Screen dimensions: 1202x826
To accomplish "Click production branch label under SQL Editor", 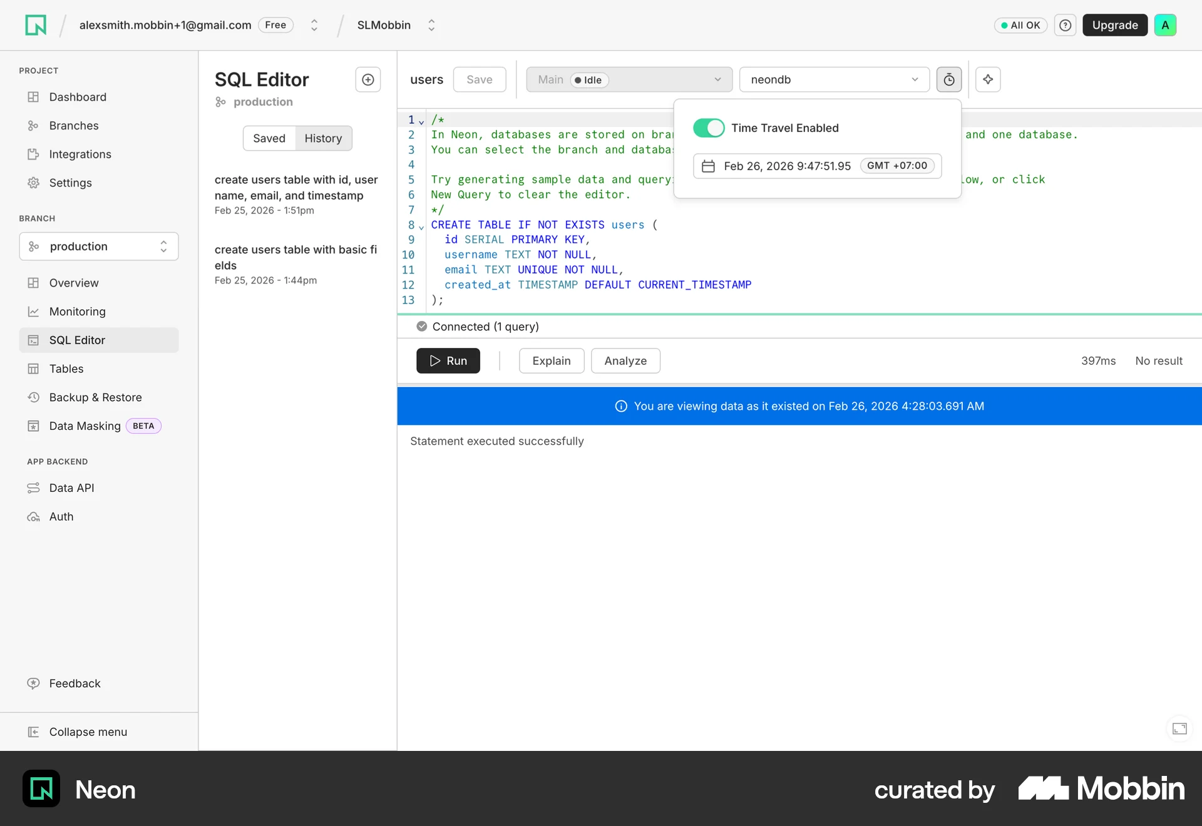I will coord(263,102).
